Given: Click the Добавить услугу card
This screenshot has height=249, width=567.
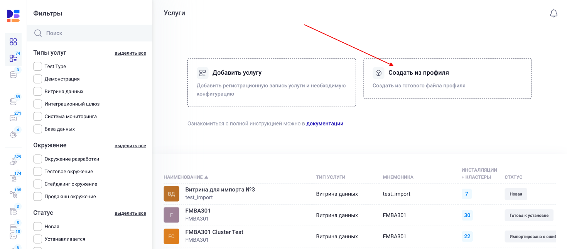Looking at the screenshot, I should [x=272, y=82].
